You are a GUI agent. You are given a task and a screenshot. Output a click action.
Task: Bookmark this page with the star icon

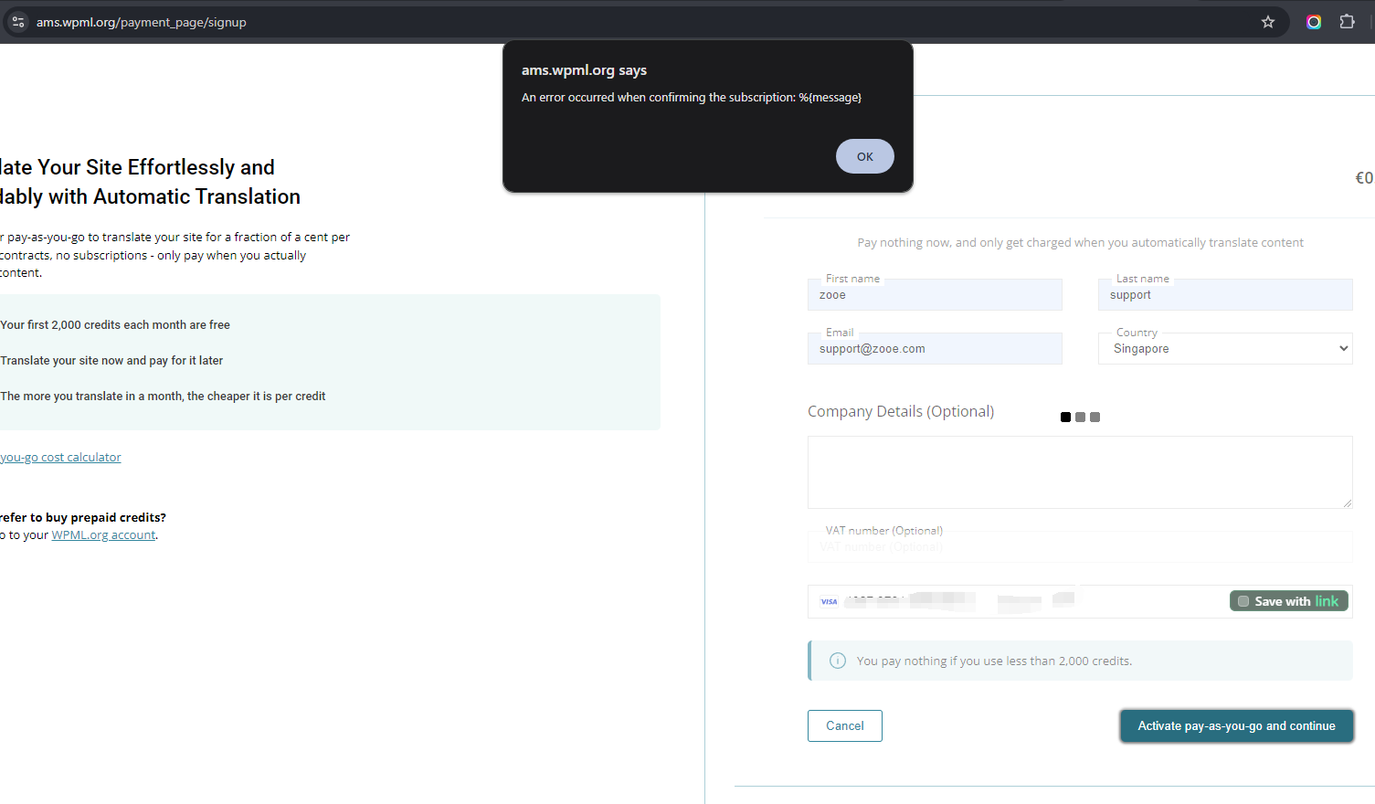(x=1268, y=22)
